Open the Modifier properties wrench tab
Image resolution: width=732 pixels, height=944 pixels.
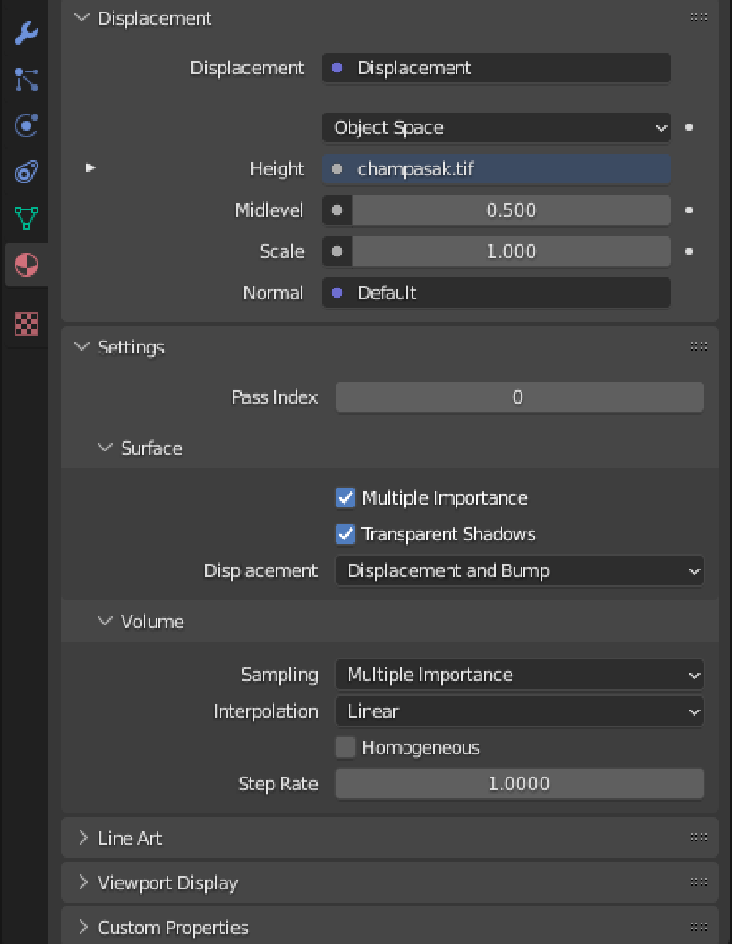27,34
